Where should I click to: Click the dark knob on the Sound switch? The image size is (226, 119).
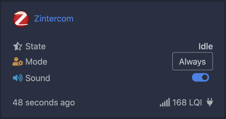(205, 77)
